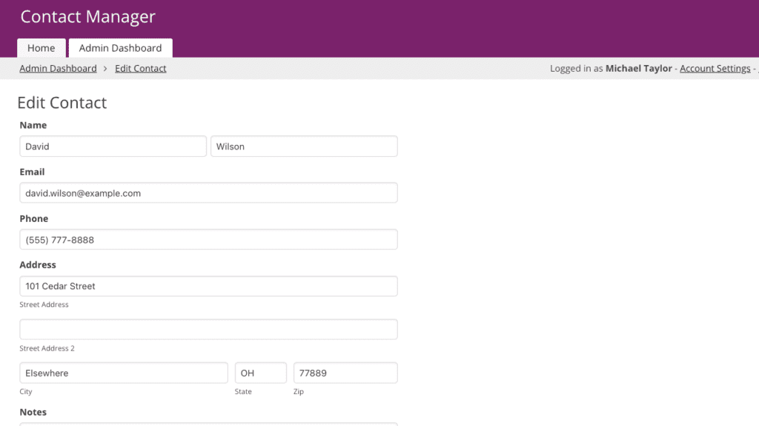Select the last name field containing Wilson

click(304, 146)
